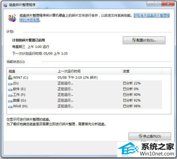The image size is (177, 159).
Task: Select the 软件 (E:) drive icon
Action: [10, 89]
